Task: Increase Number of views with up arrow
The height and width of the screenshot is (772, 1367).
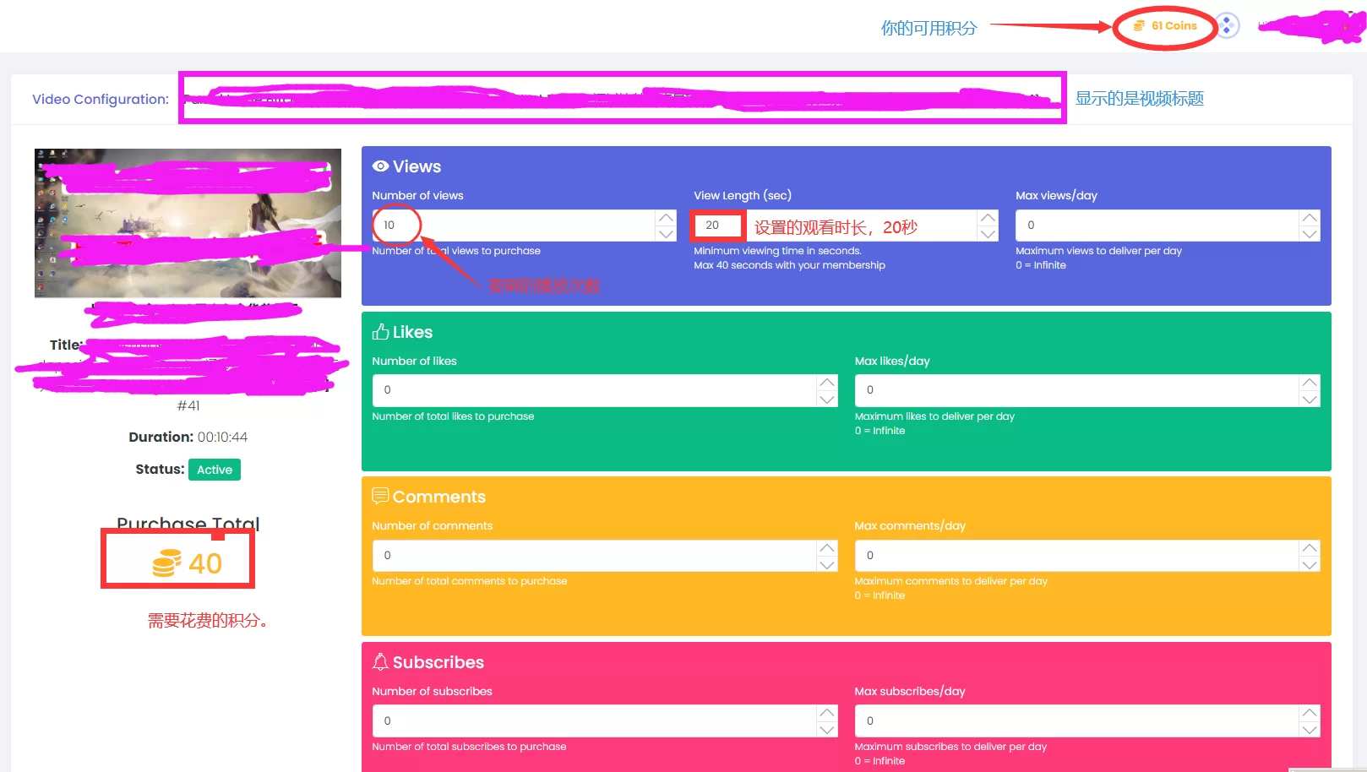Action: point(666,218)
